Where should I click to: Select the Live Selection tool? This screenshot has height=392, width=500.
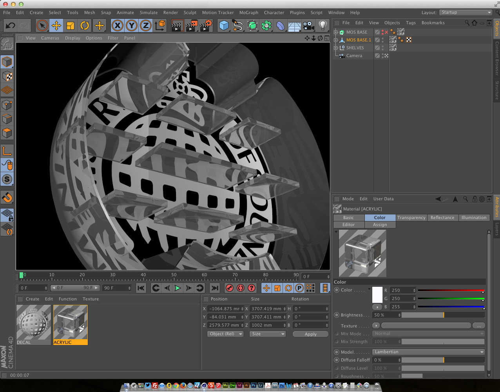click(42, 26)
